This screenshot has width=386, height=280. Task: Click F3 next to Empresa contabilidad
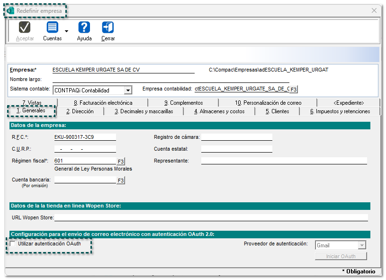(x=294, y=89)
